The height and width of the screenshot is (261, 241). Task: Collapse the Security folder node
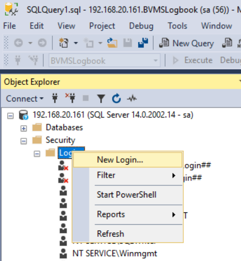click(x=24, y=140)
